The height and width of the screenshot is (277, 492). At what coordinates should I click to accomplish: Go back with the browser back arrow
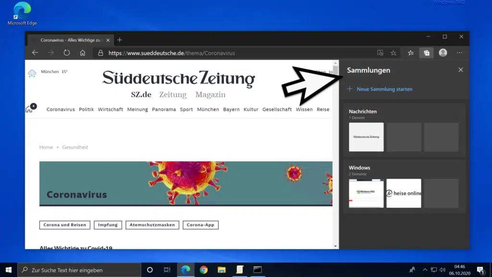pos(35,53)
